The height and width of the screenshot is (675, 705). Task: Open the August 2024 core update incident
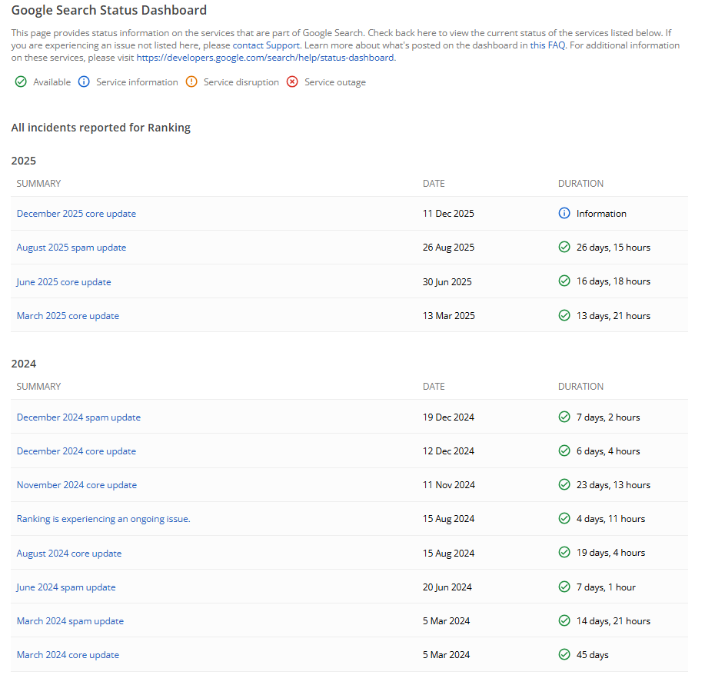tap(68, 553)
